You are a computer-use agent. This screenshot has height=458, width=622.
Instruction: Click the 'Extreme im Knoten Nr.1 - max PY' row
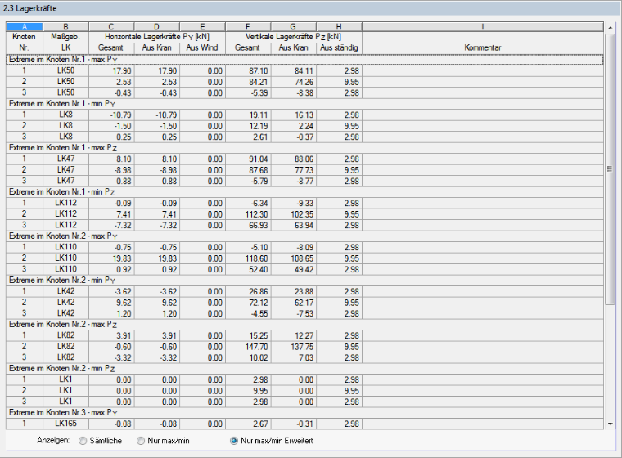tap(304, 60)
